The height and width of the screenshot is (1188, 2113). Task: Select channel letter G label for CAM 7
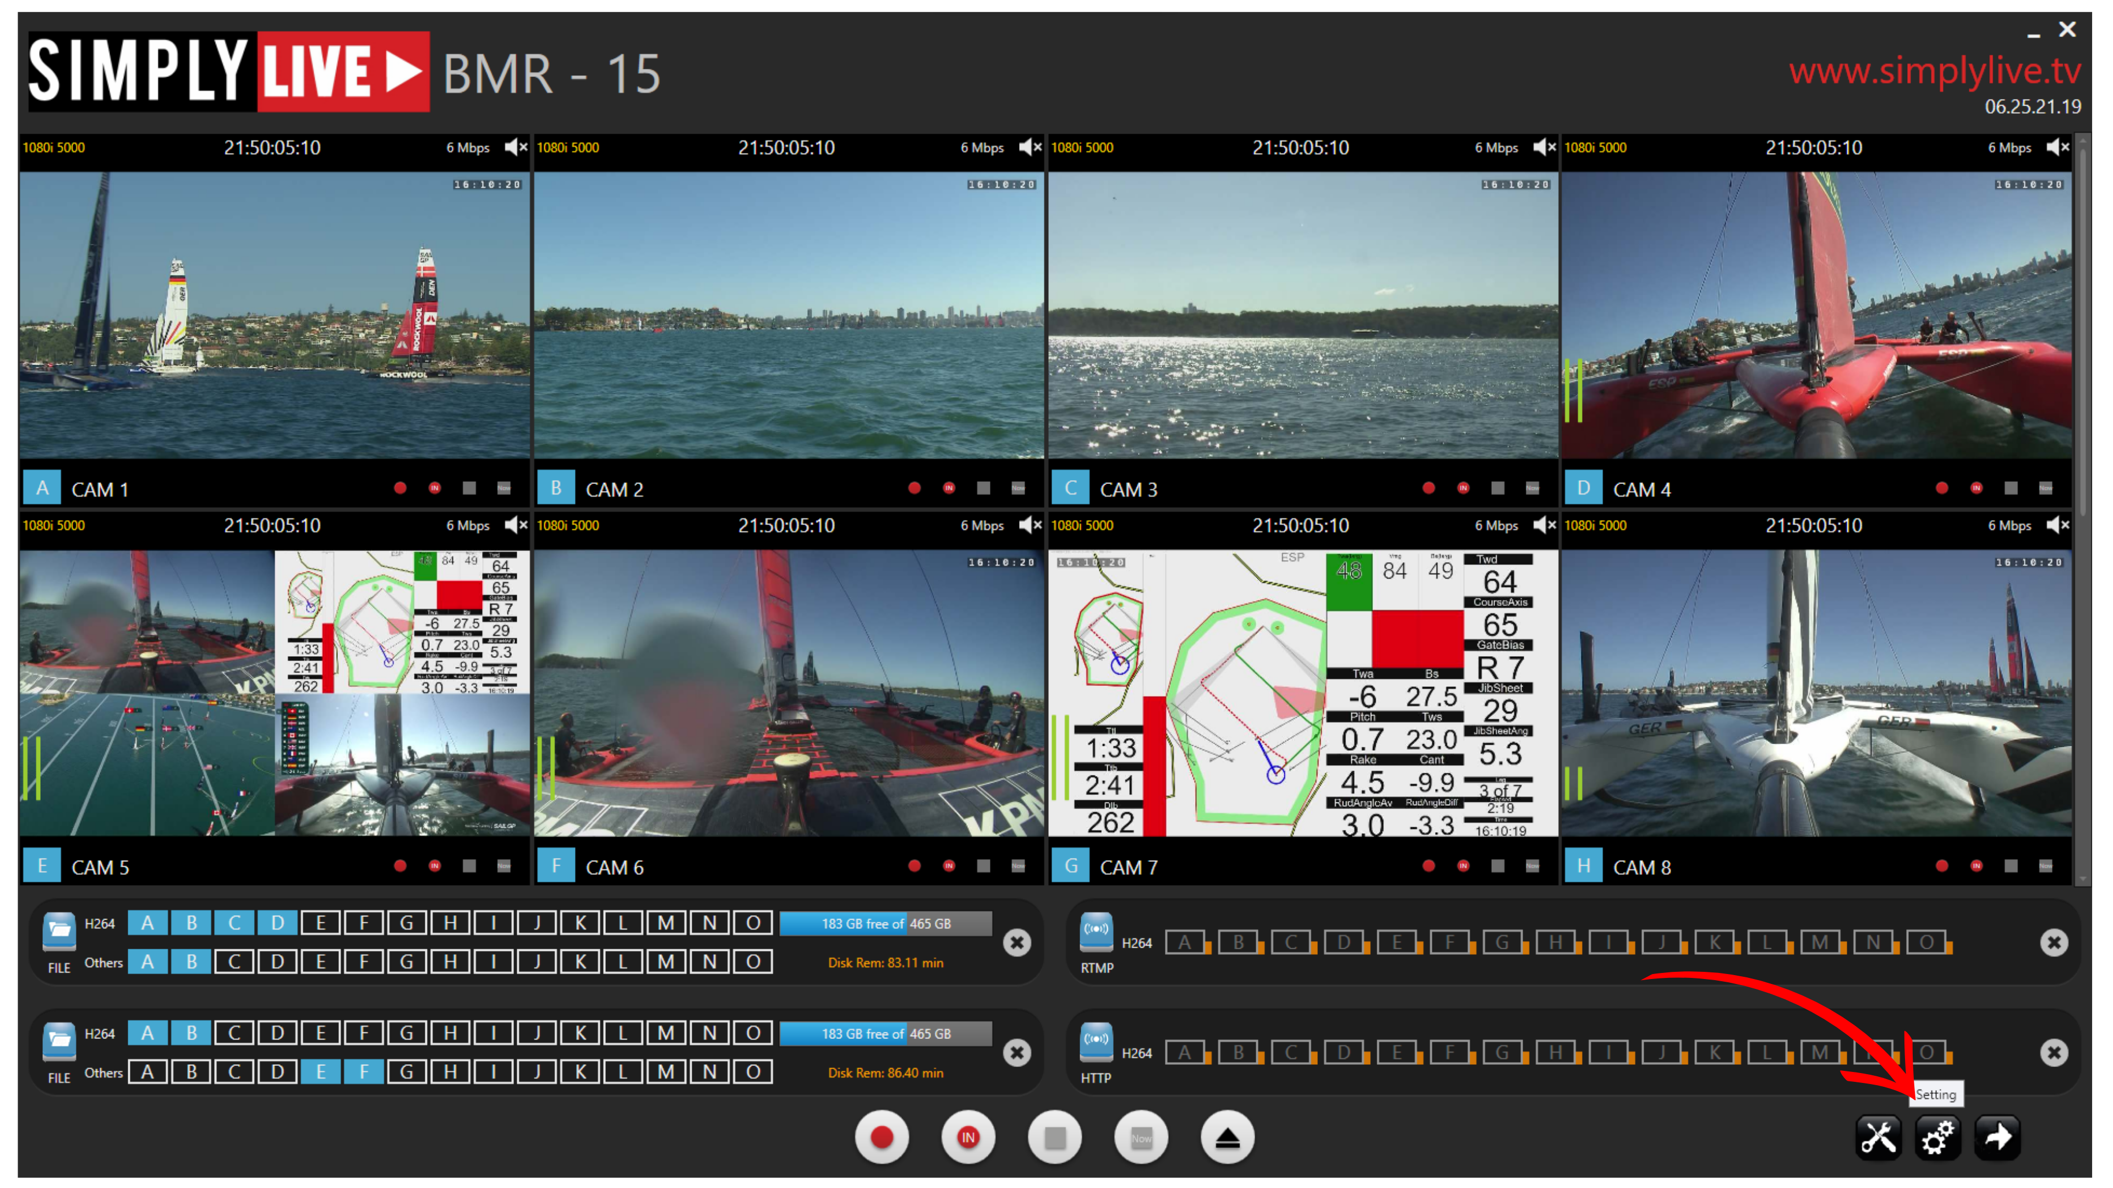(x=1070, y=866)
